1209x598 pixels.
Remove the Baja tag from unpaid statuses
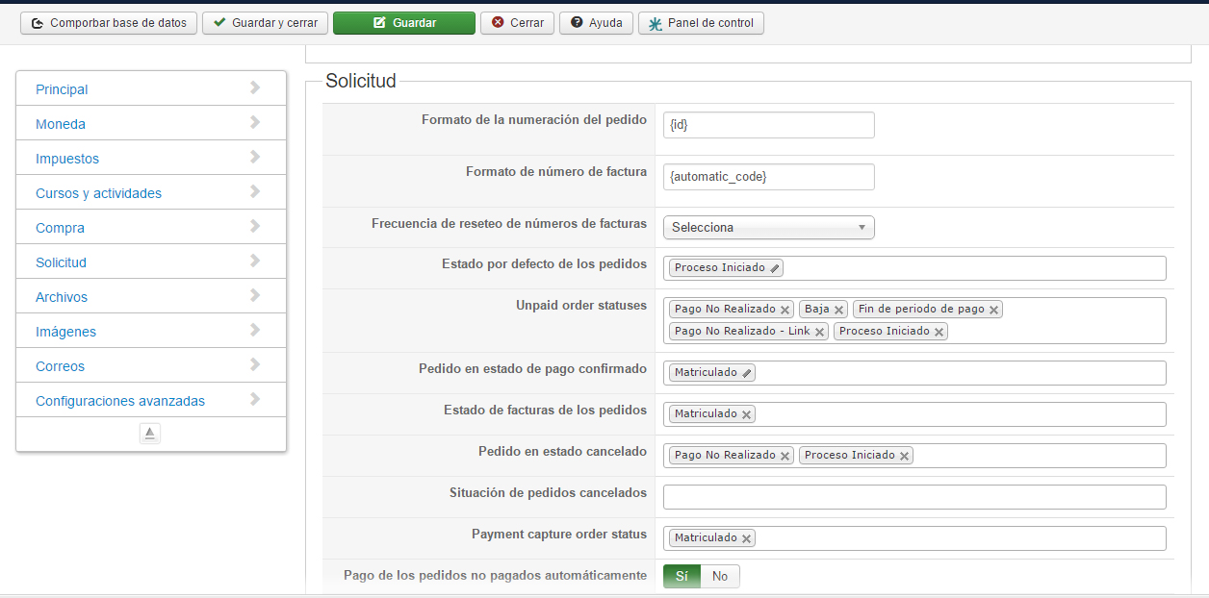coord(838,310)
